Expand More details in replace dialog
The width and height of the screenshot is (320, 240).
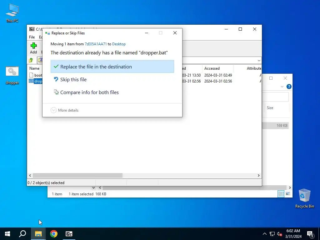pos(64,110)
